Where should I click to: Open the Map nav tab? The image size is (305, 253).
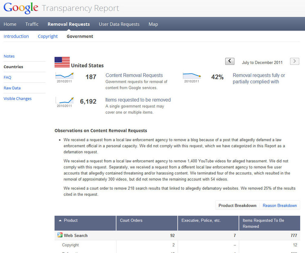coord(153,24)
